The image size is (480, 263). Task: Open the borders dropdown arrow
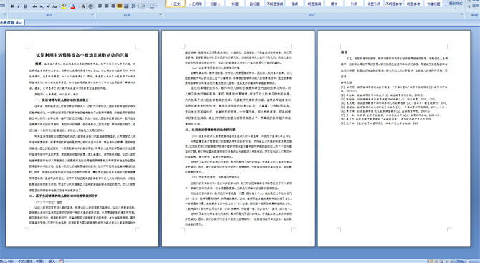157,6
